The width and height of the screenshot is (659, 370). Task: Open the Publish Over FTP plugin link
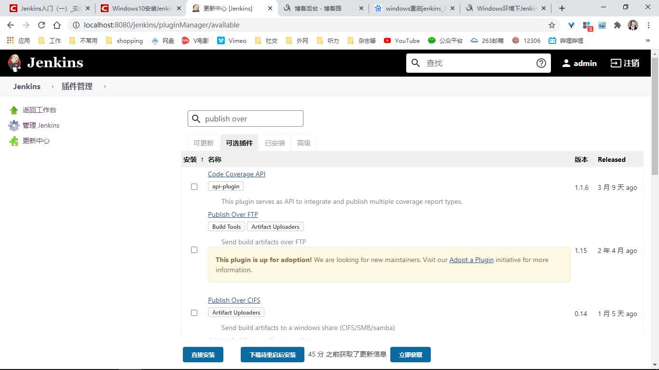(233, 214)
